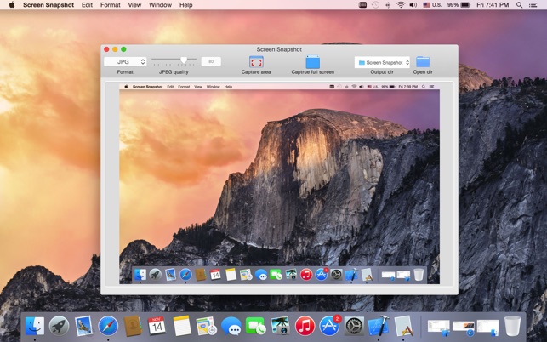The image size is (547, 342).
Task: Zoom the Screen Snapshot window with green button
Action: 123,49
